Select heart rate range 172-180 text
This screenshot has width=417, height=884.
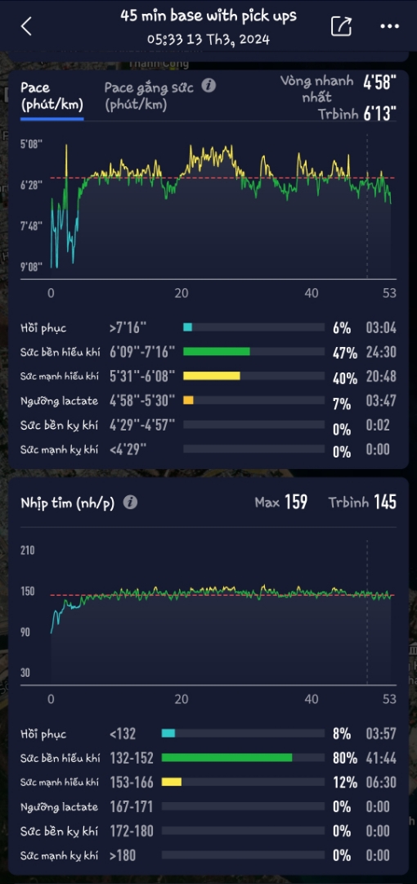[132, 831]
